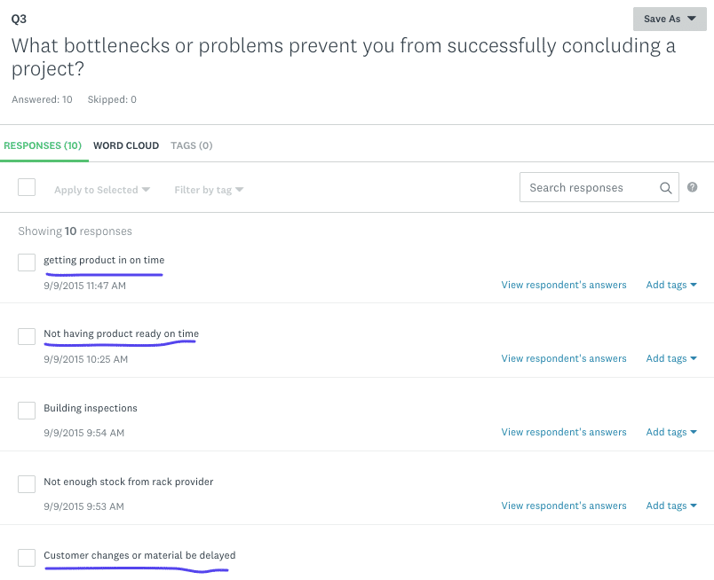
Task: Expand the 'Apply to Selected' dropdown
Action: coord(101,187)
